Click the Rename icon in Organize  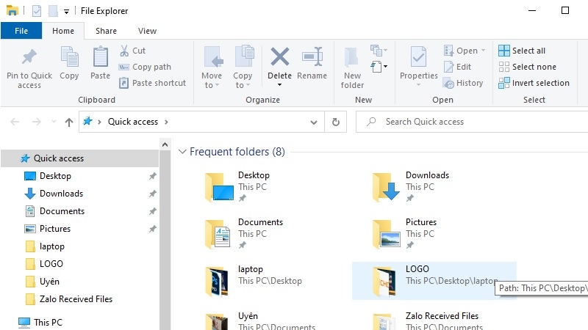[x=312, y=57]
